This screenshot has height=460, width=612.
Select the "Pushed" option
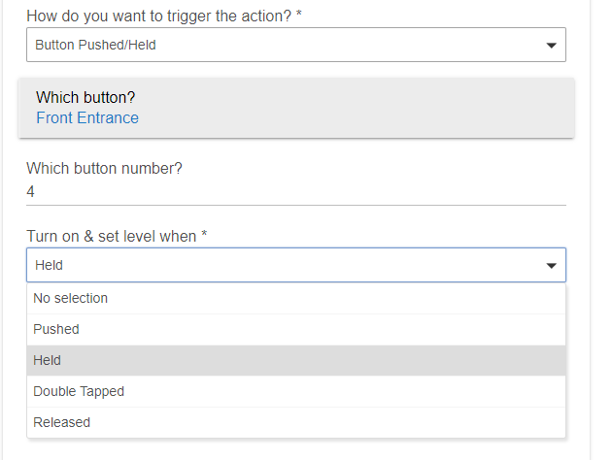(x=56, y=329)
